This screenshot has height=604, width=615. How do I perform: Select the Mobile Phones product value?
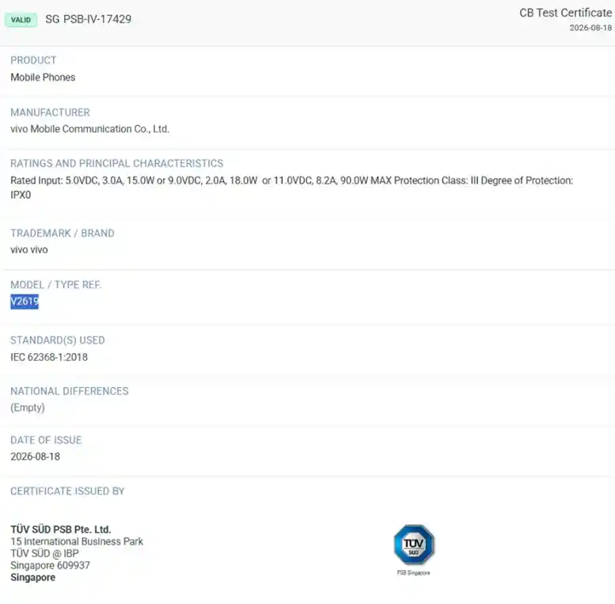pyautogui.click(x=43, y=78)
